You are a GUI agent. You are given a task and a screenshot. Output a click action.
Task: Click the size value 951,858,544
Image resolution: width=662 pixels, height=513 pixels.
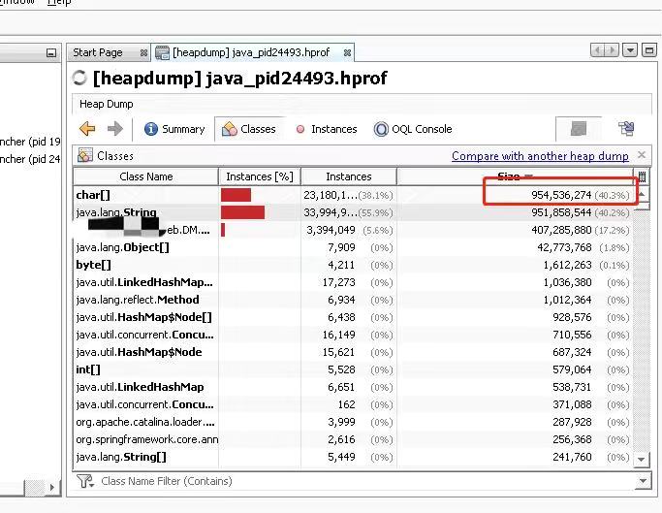coord(561,212)
